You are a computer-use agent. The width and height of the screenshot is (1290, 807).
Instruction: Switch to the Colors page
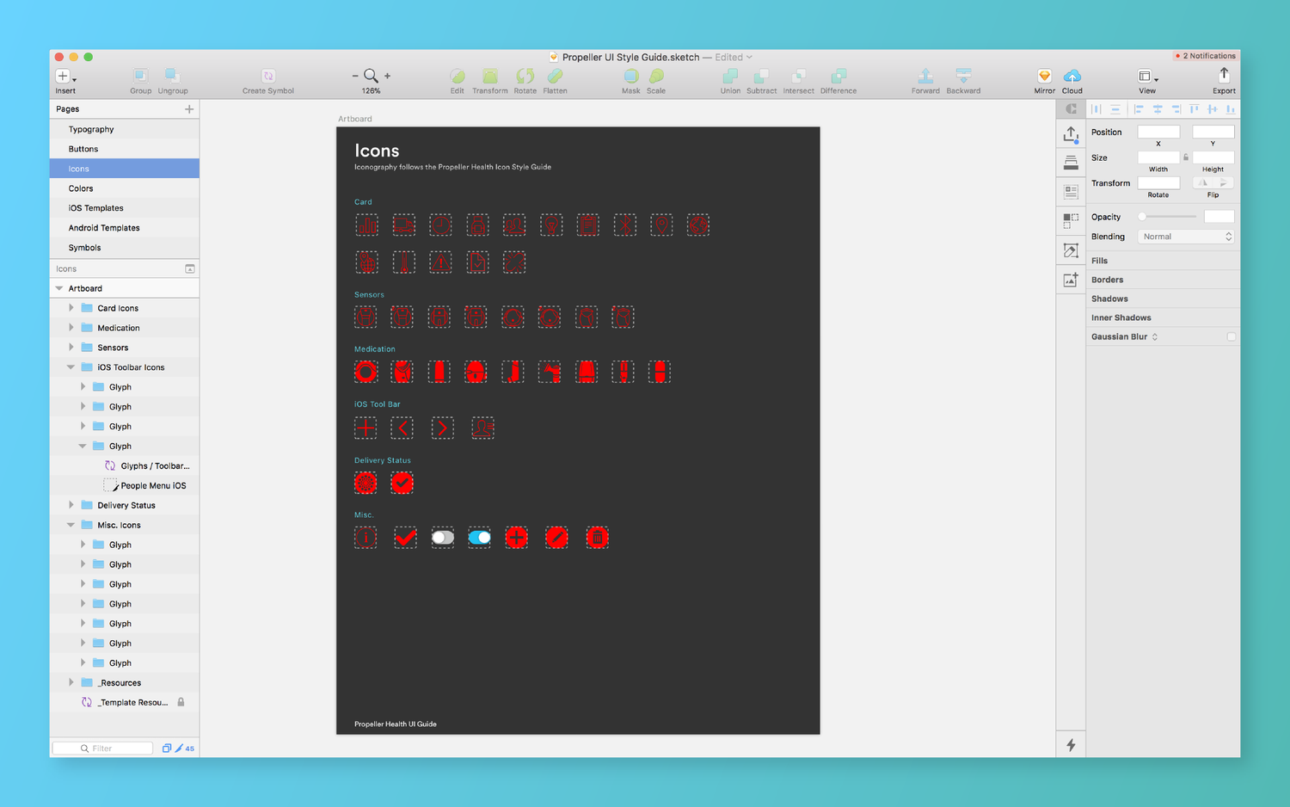125,188
